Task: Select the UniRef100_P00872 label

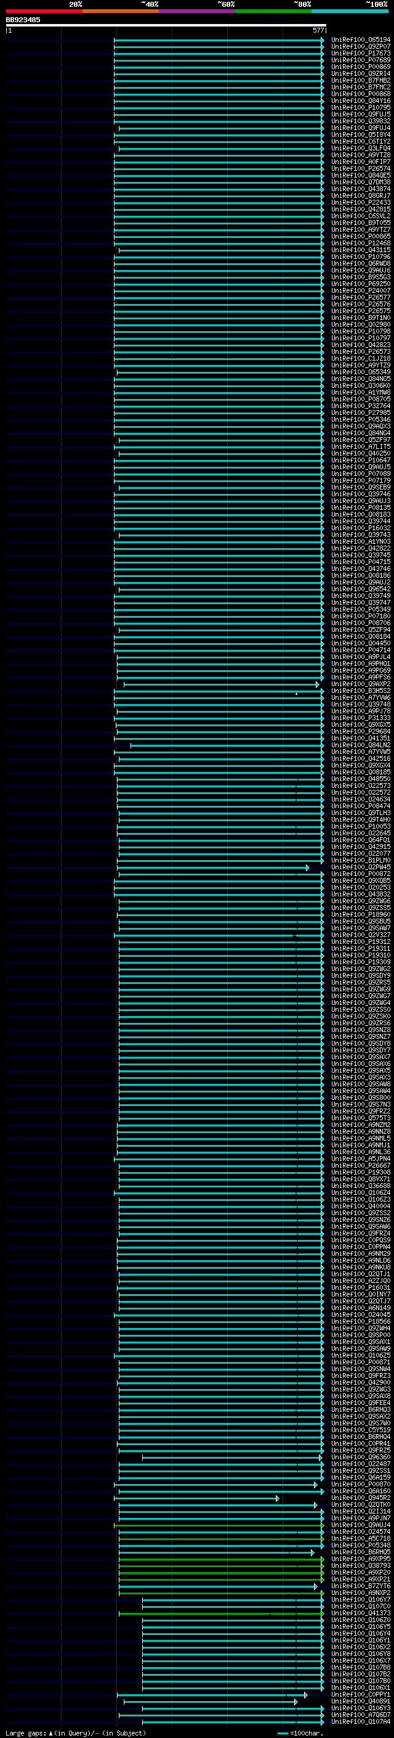Action: point(361,874)
